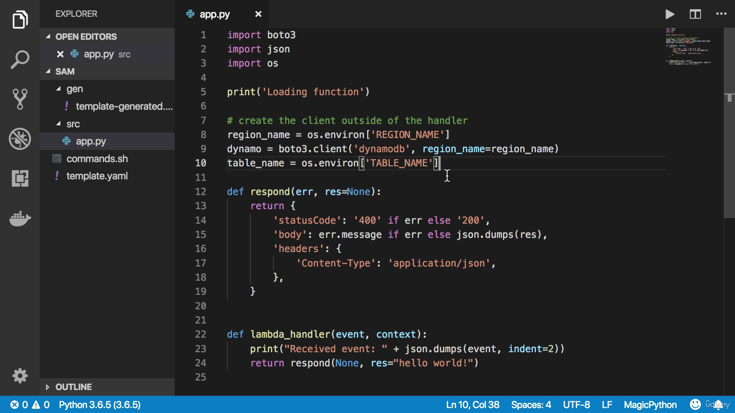
Task: Open the notifications bell icon
Action: click(x=719, y=405)
